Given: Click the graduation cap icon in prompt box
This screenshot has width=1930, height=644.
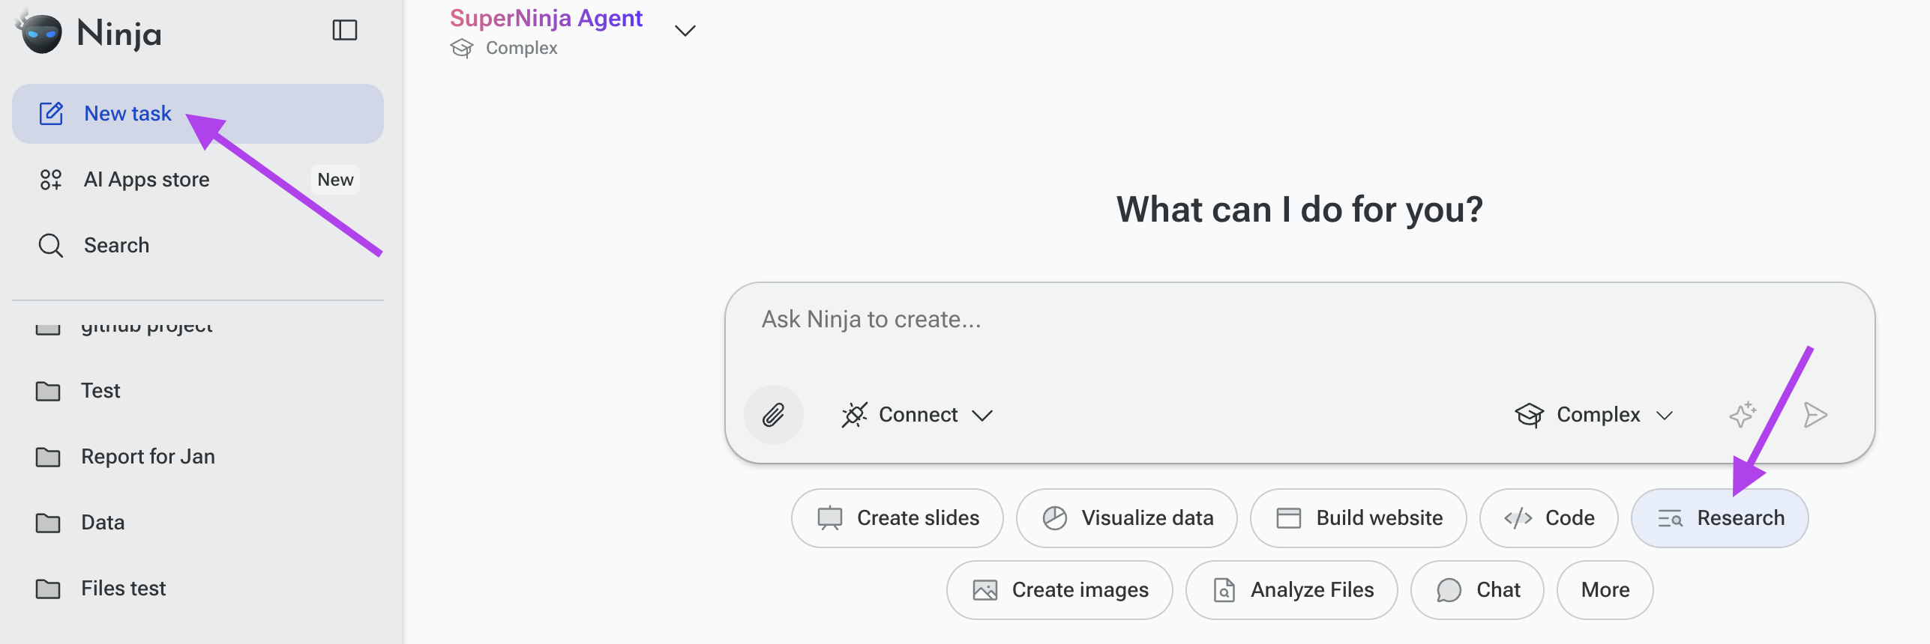Looking at the screenshot, I should click(1529, 415).
